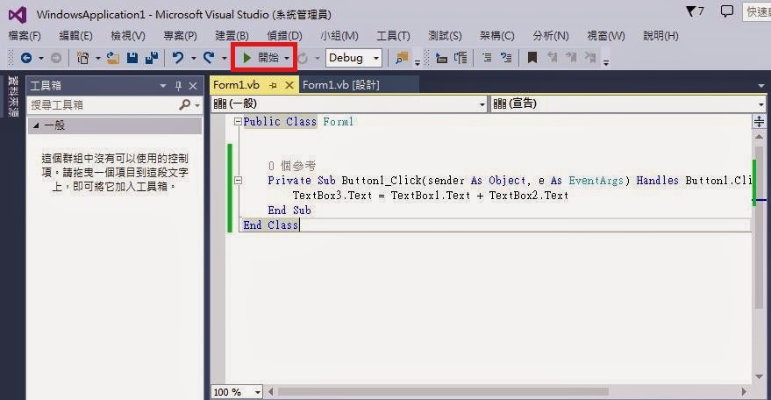Open the 檔案(F) menu
This screenshot has height=400, width=771.
coord(25,36)
